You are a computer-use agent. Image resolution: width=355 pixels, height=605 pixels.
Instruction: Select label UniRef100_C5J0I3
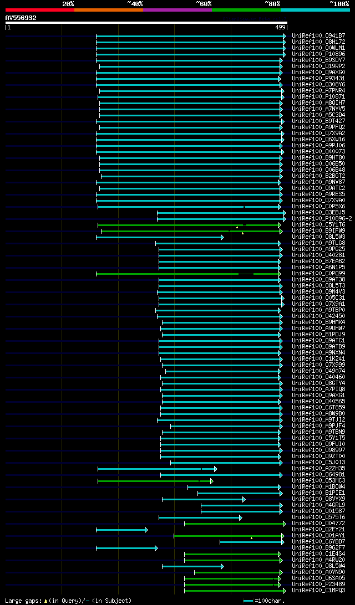point(319,463)
